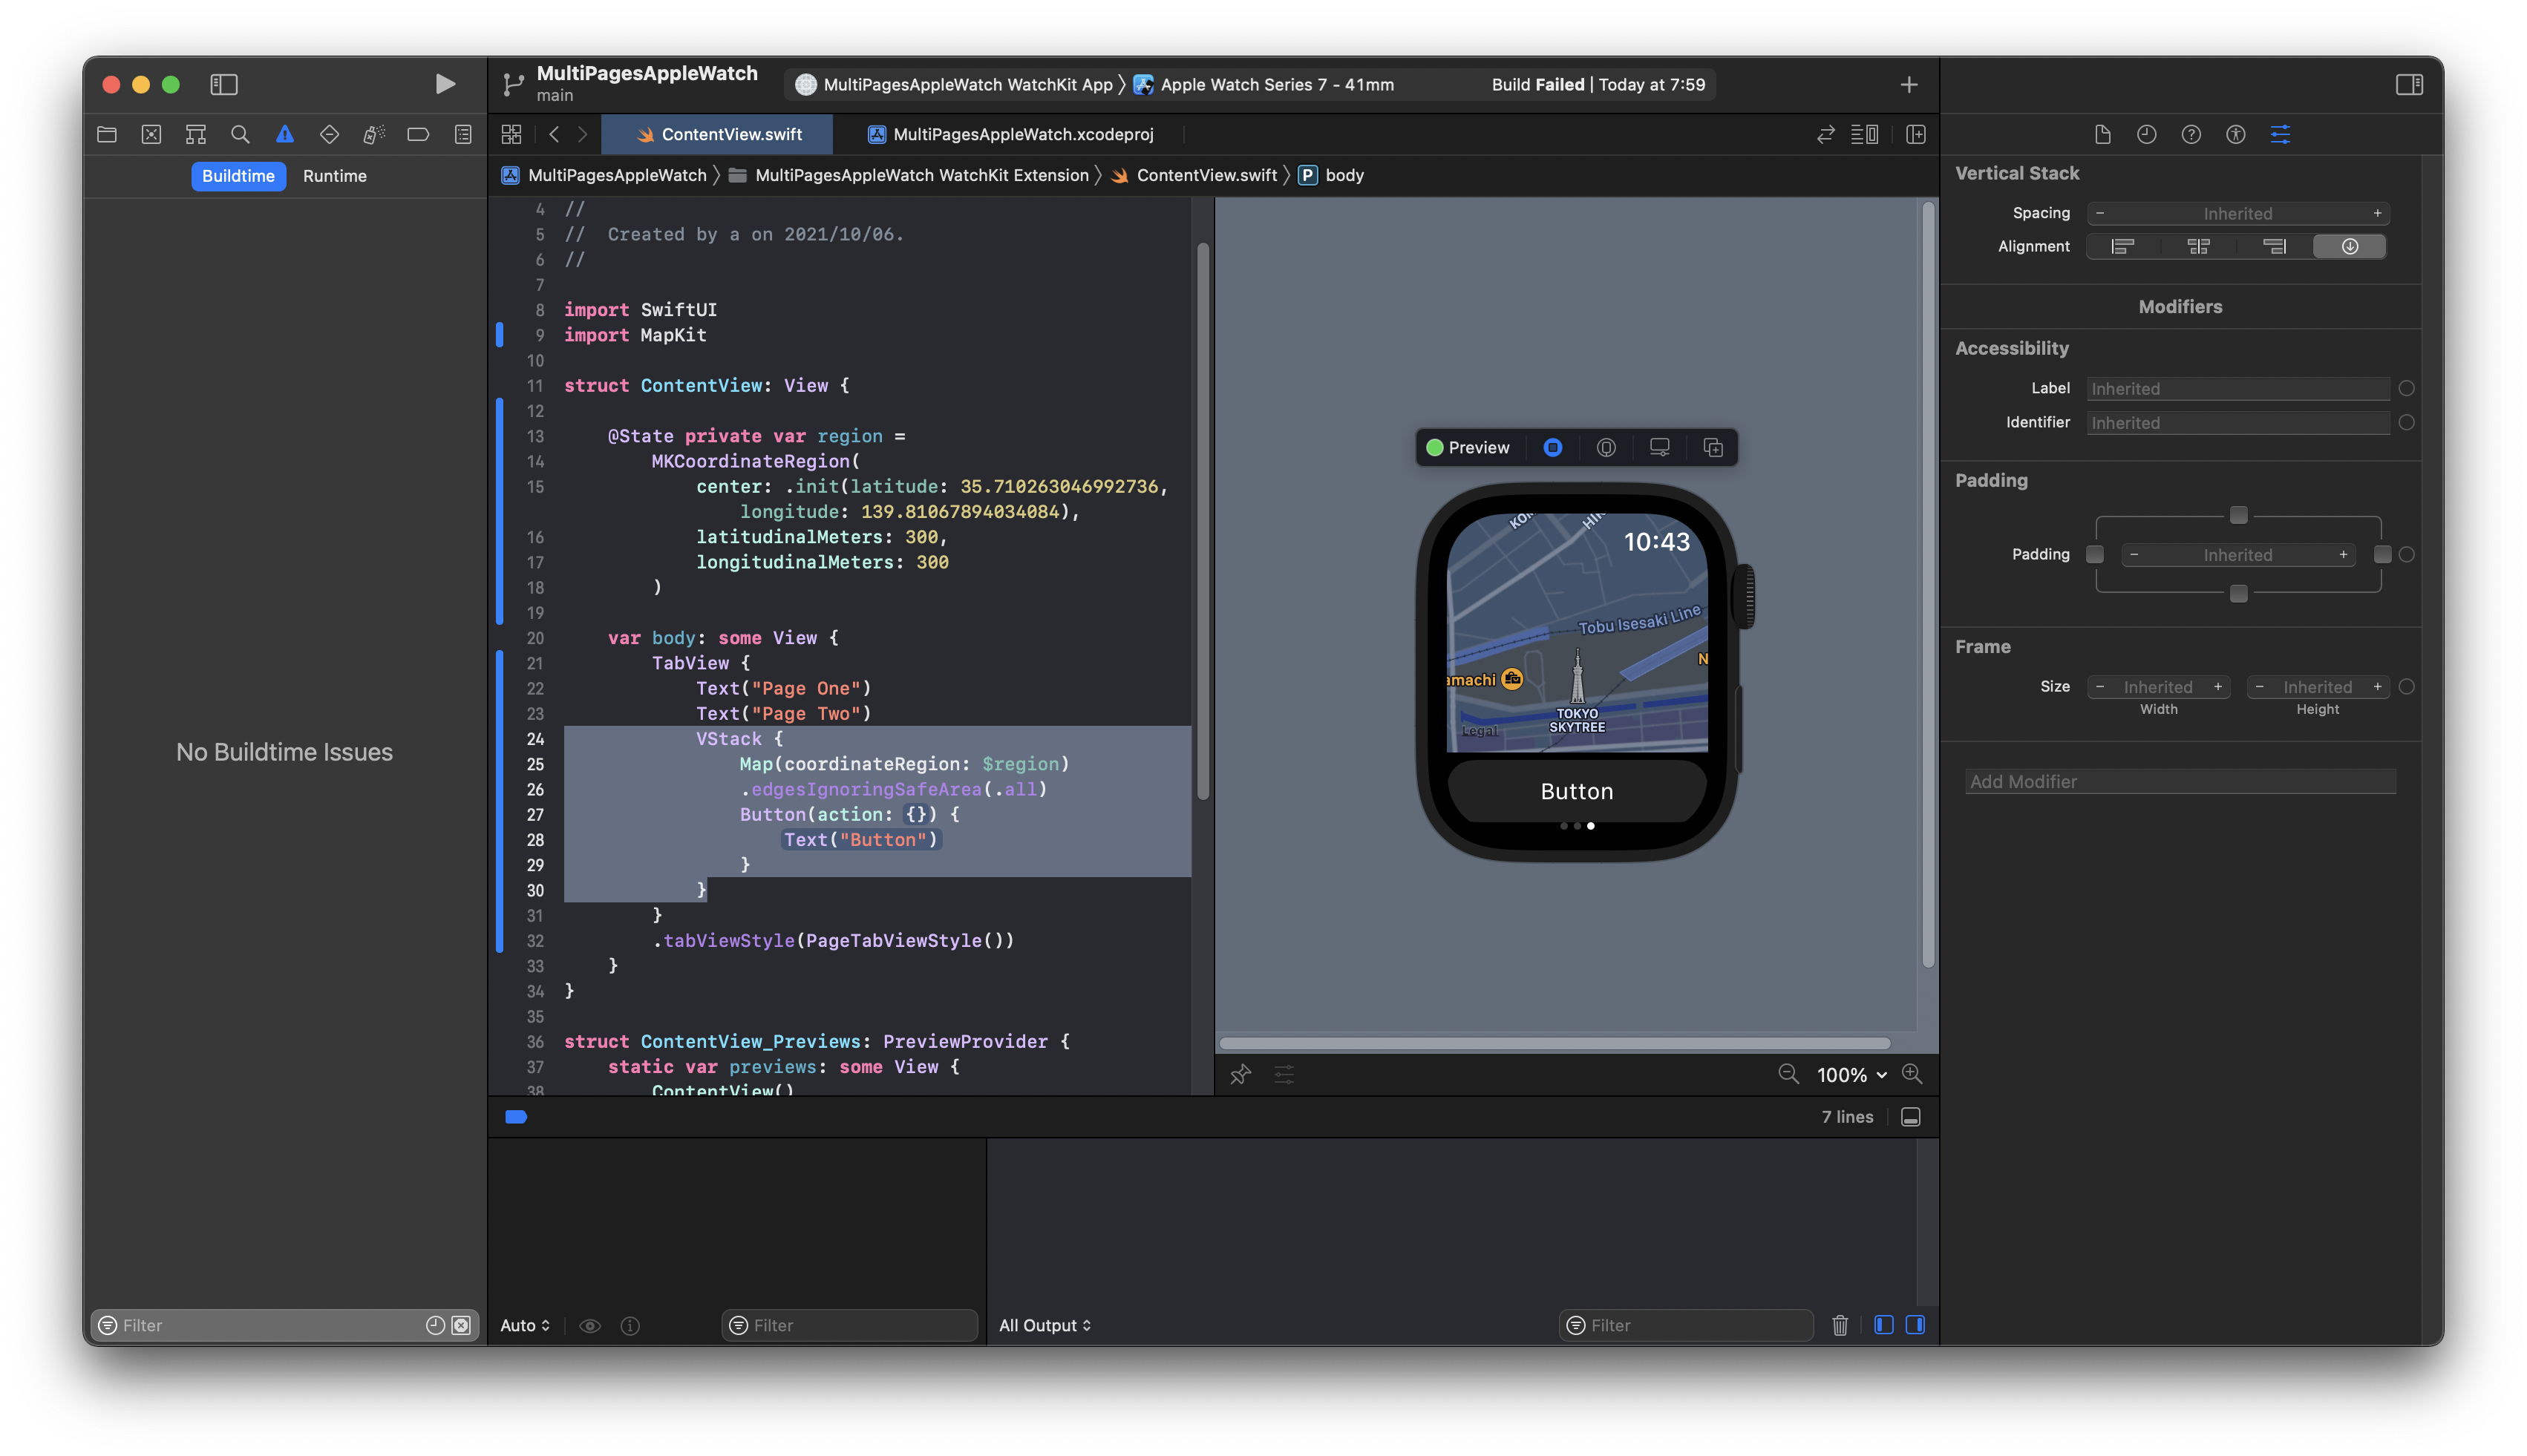Show the Quick Help inspector
The image size is (2527, 1456).
point(2191,134)
